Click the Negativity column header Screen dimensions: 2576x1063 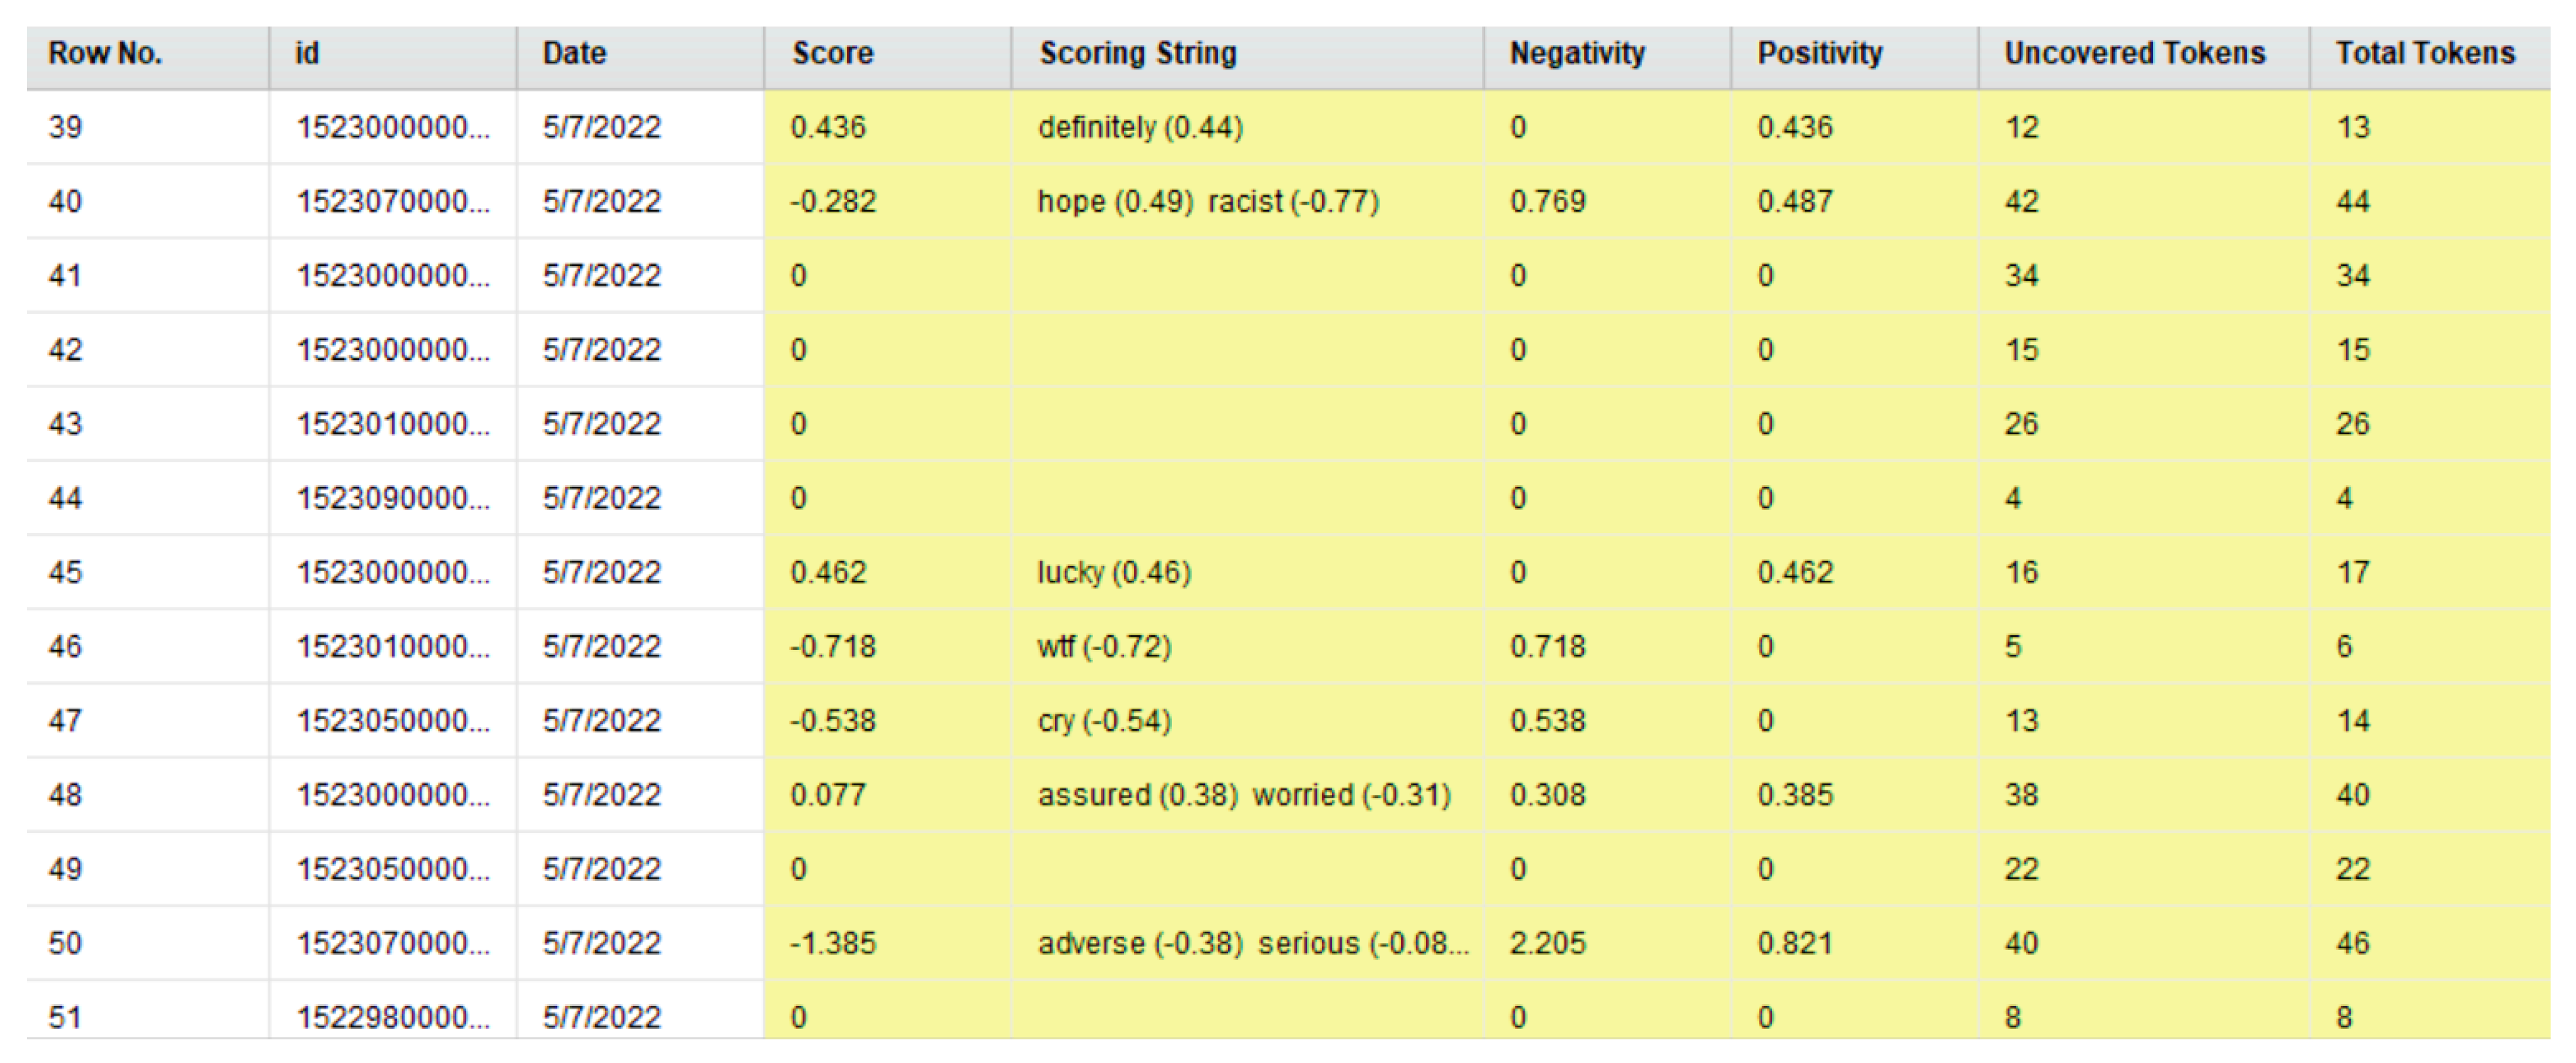1577,53
